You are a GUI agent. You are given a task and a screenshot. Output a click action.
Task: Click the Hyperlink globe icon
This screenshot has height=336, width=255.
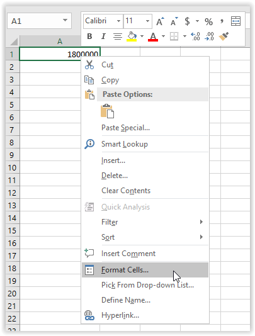(89, 315)
